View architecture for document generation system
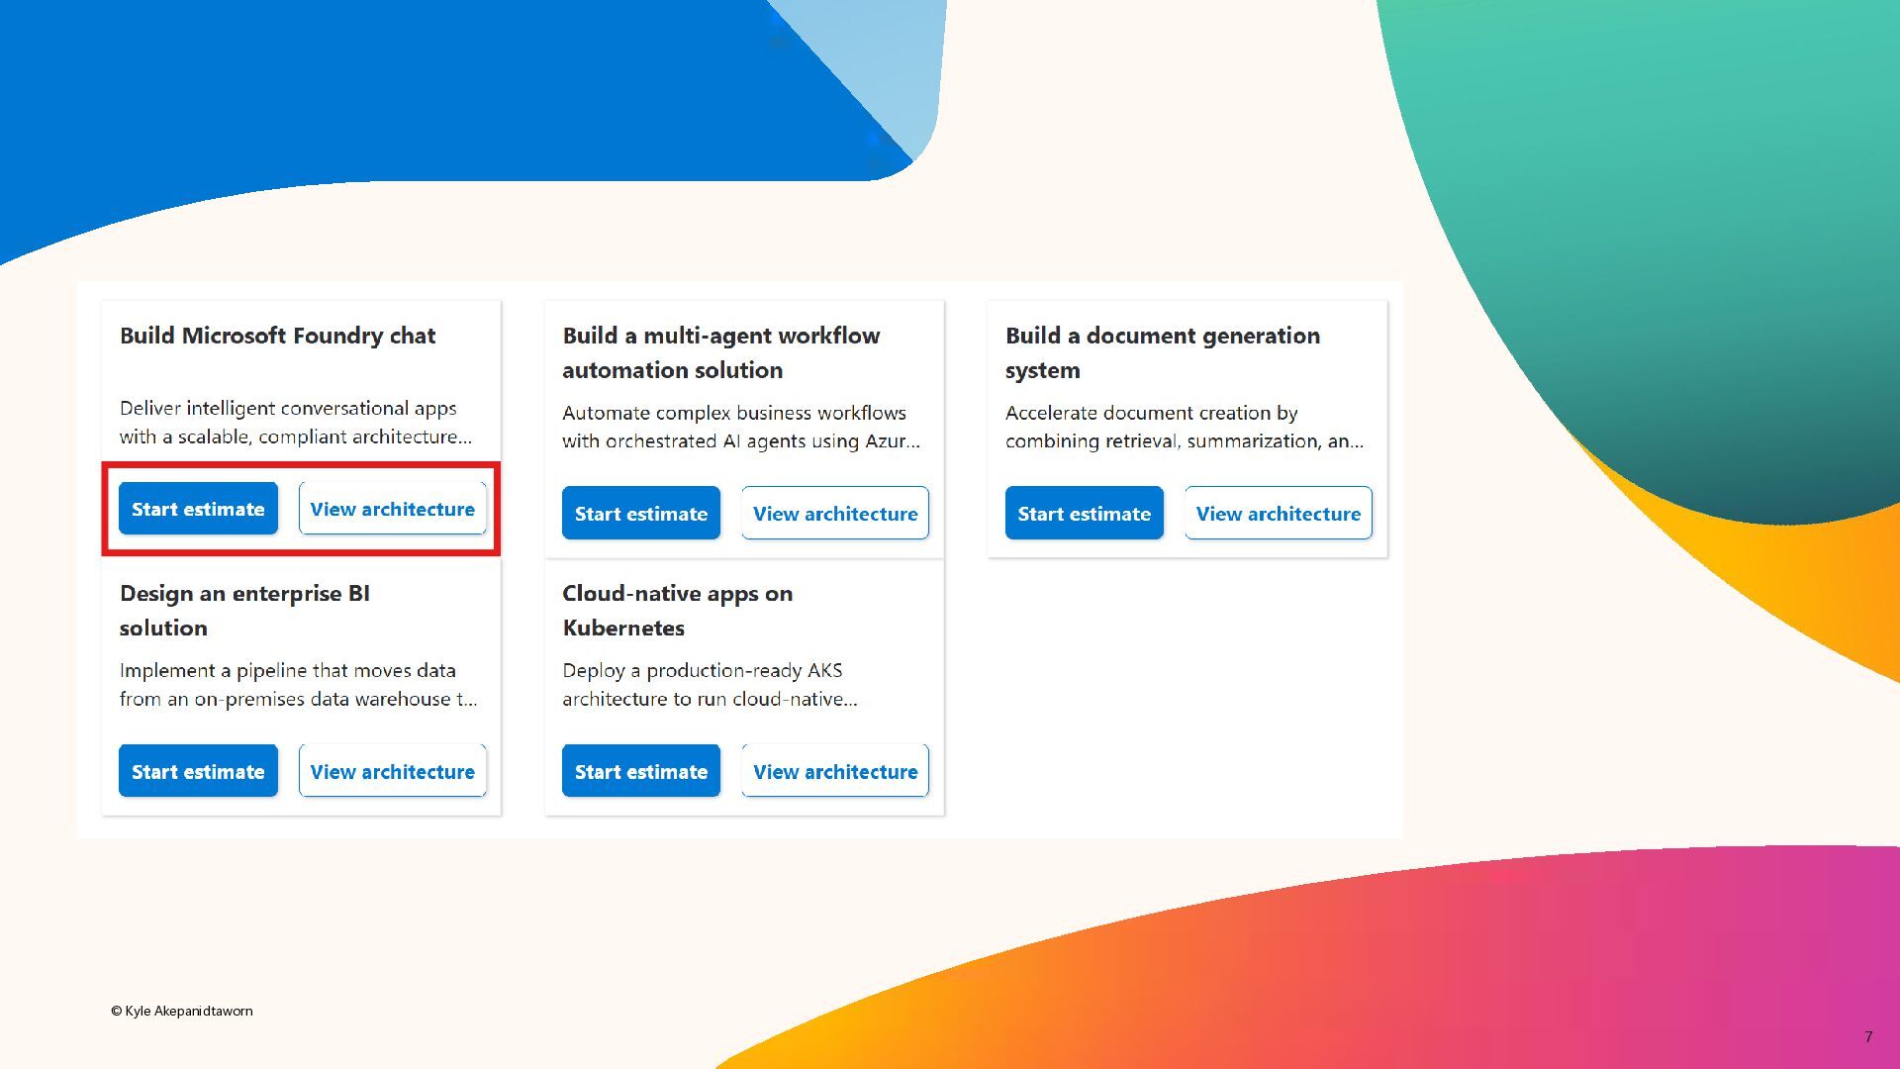 tap(1278, 514)
